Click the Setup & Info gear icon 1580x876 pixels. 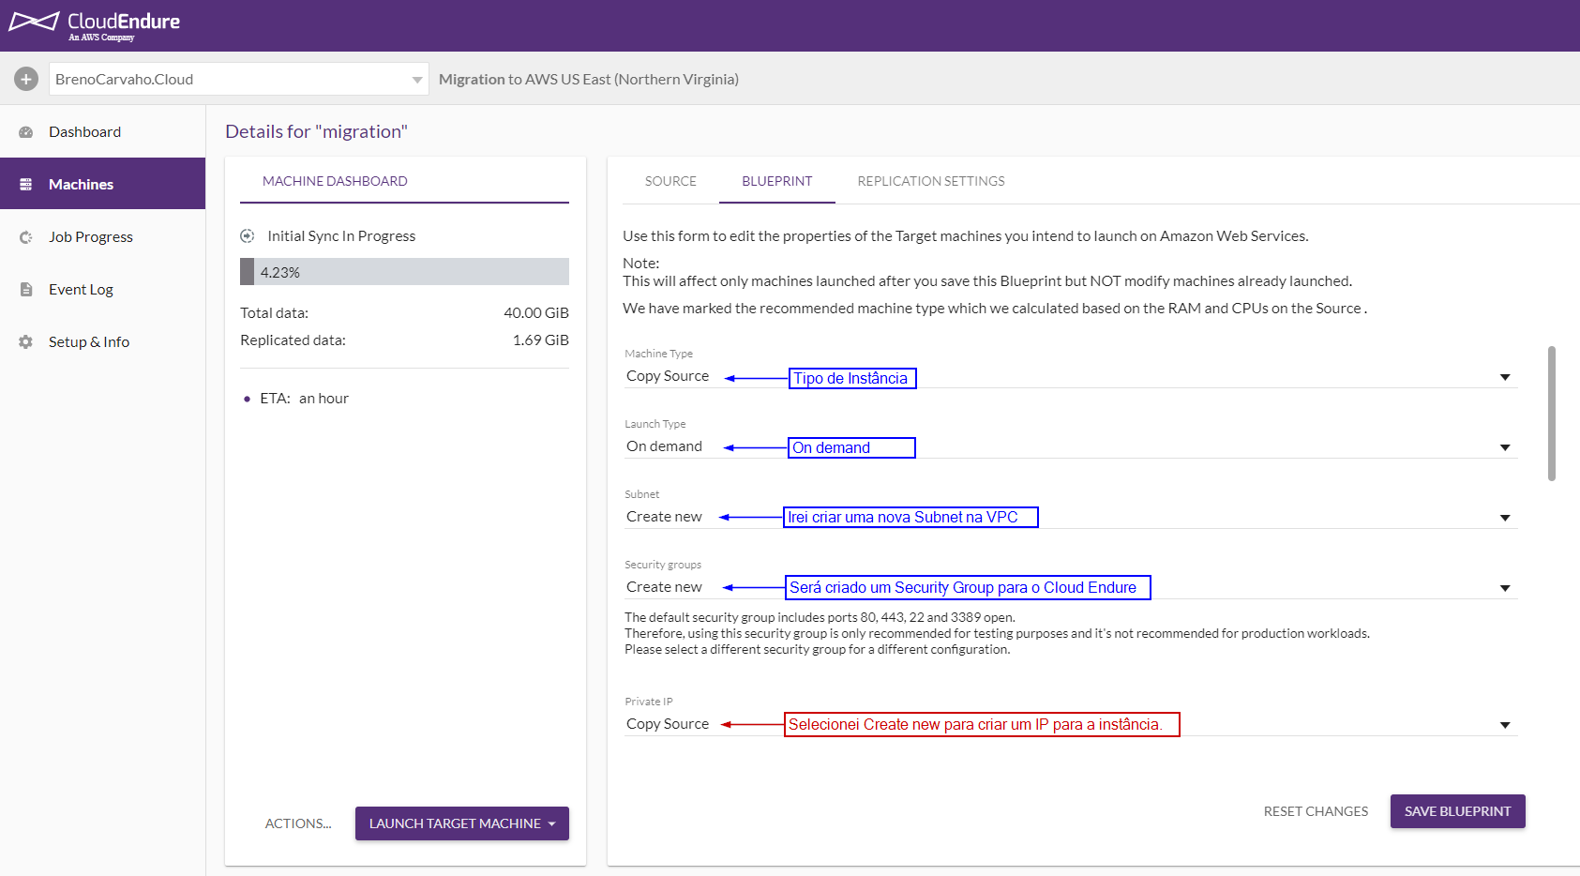(26, 342)
